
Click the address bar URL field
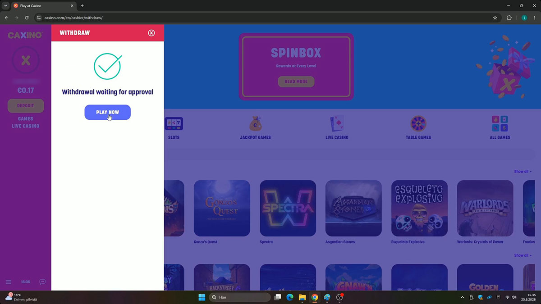(266, 18)
